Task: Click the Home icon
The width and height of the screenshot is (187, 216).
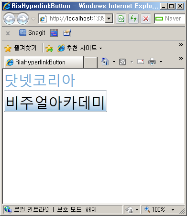Action: click(105, 62)
